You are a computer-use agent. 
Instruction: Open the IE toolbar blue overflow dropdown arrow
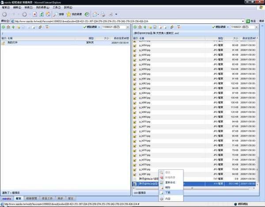click(116, 15)
